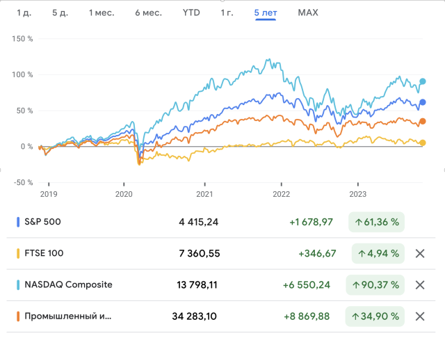
Task: Show the YTD time range
Action: click(x=191, y=13)
